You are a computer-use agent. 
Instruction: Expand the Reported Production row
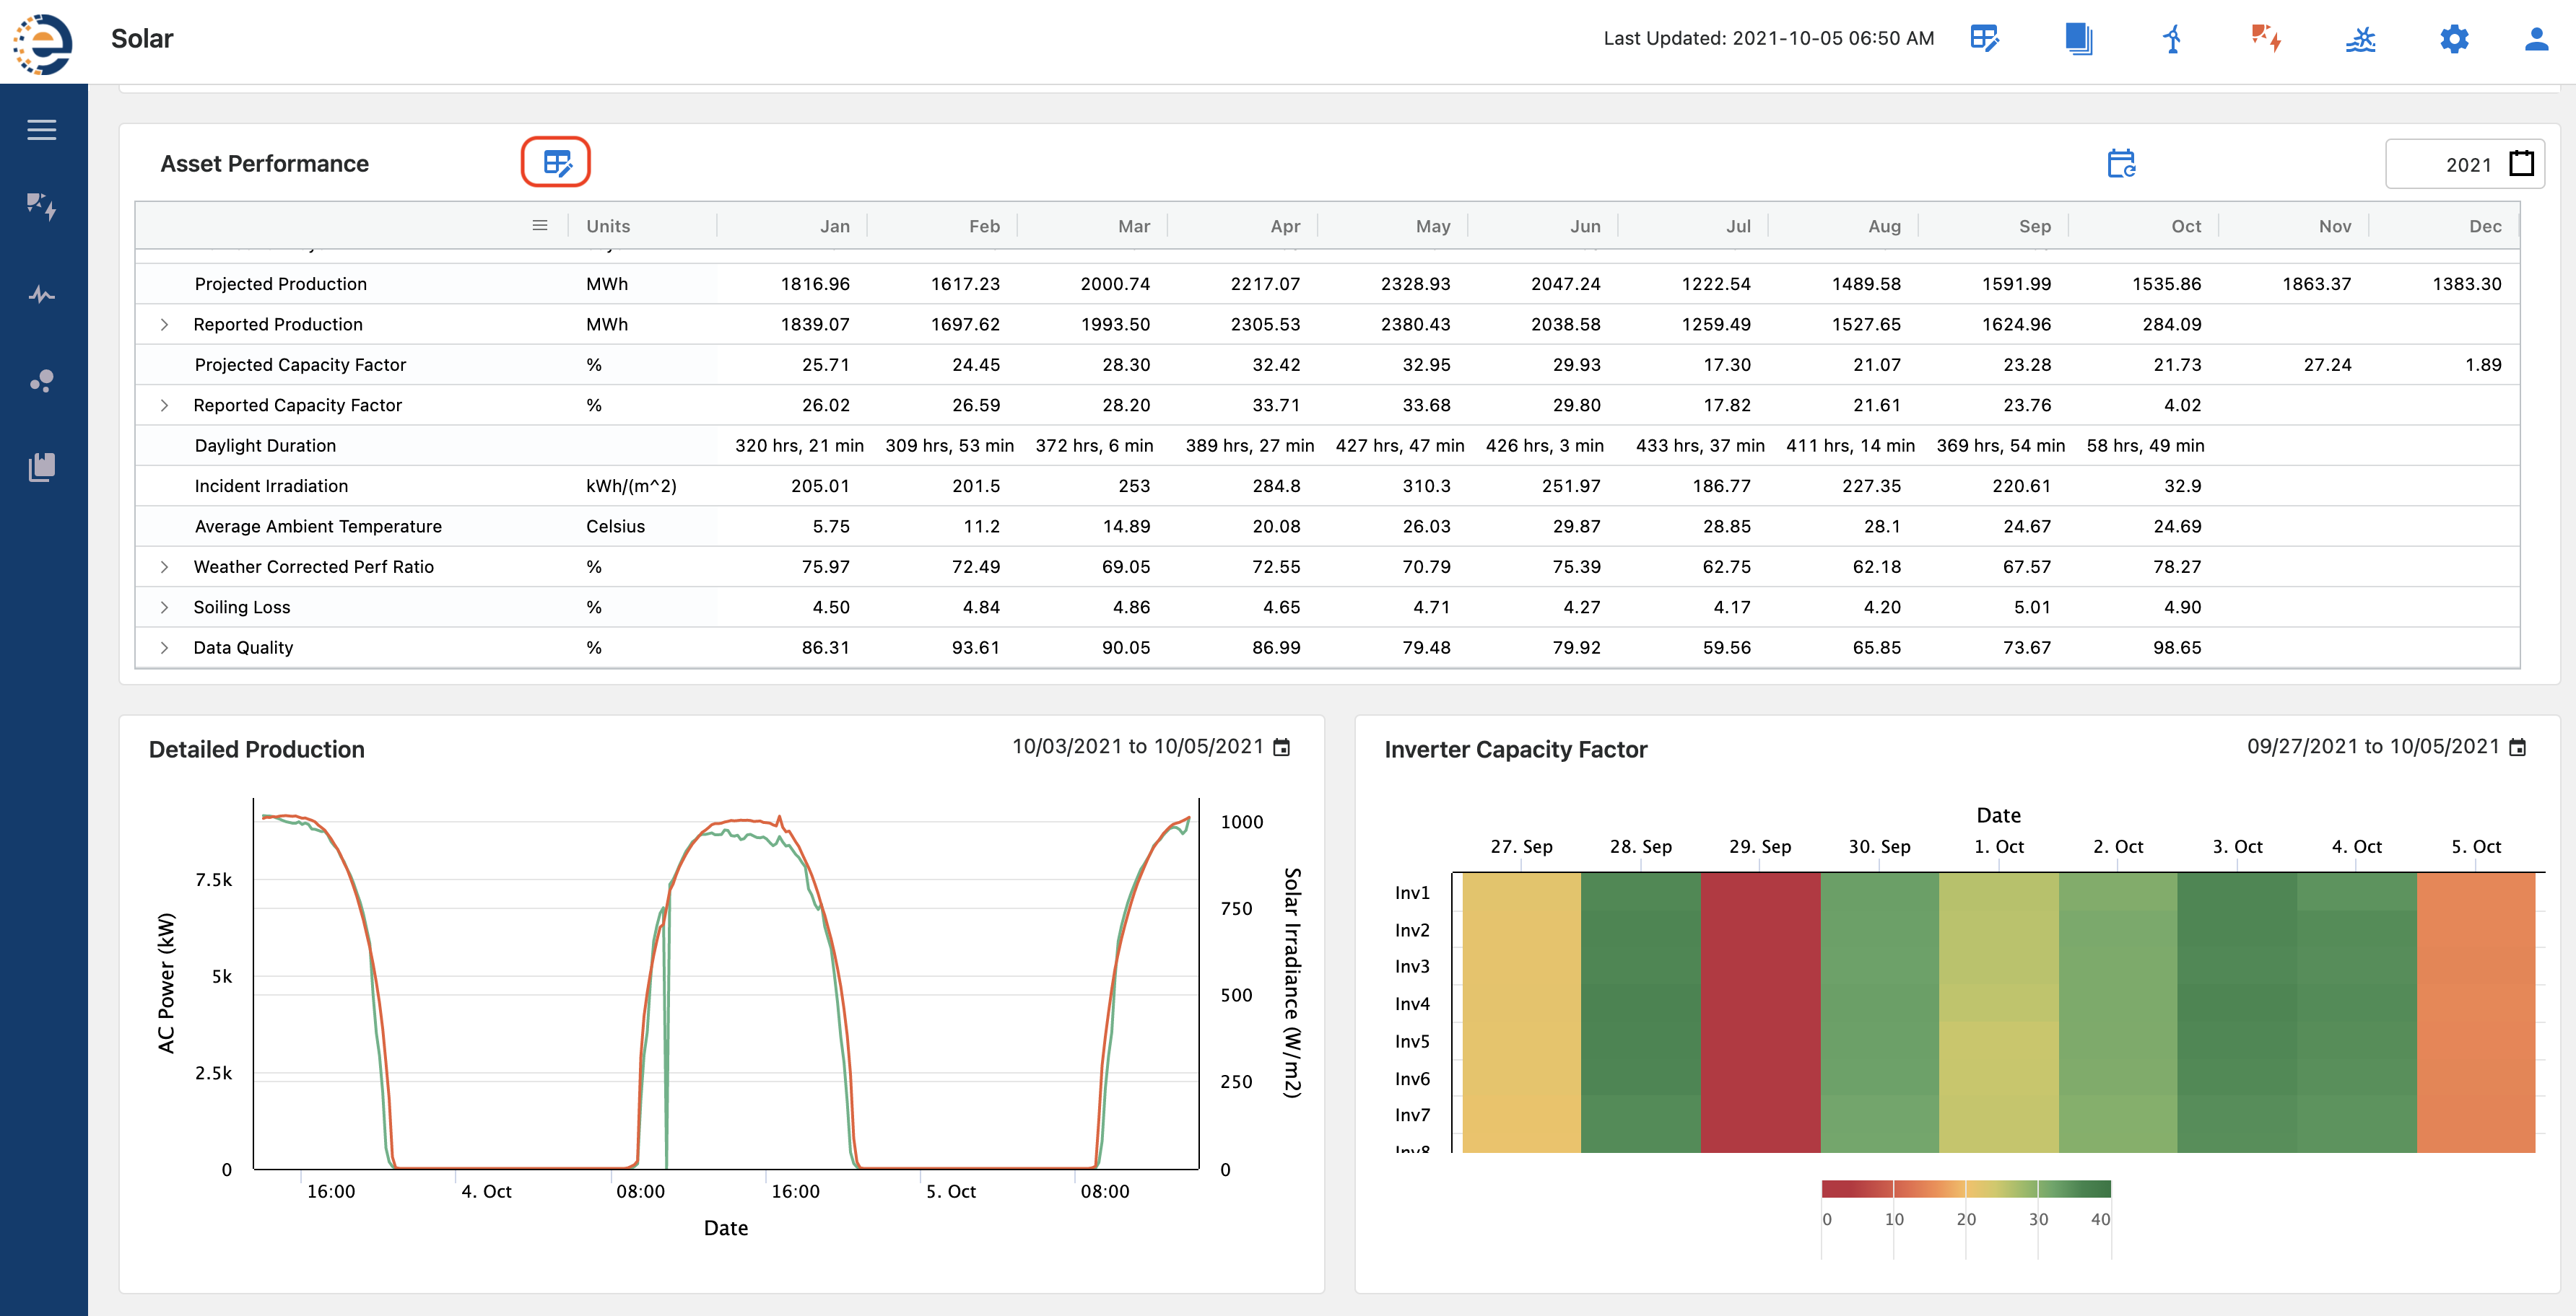[x=164, y=325]
